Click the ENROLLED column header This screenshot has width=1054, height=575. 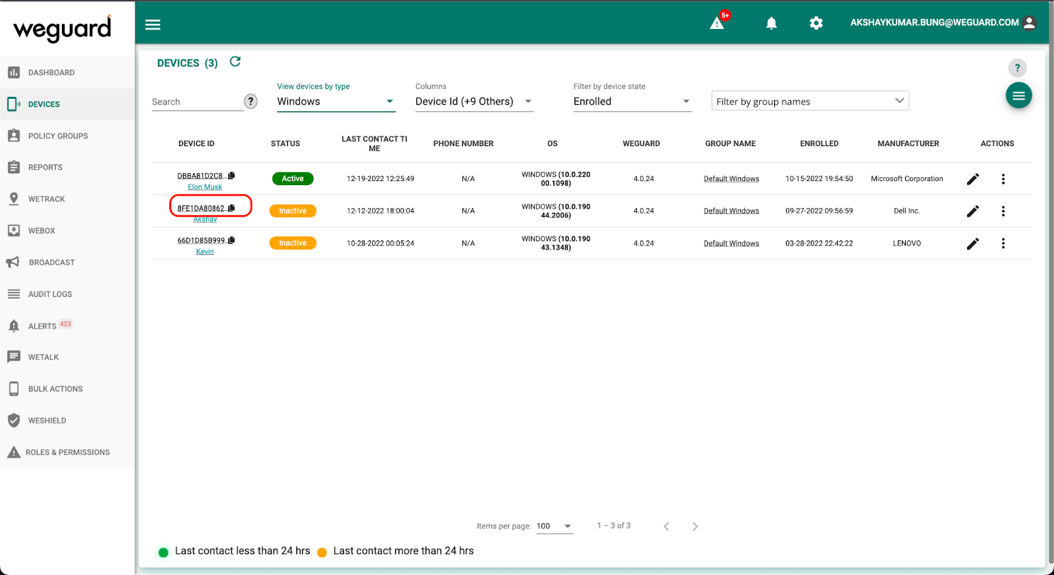coord(819,144)
